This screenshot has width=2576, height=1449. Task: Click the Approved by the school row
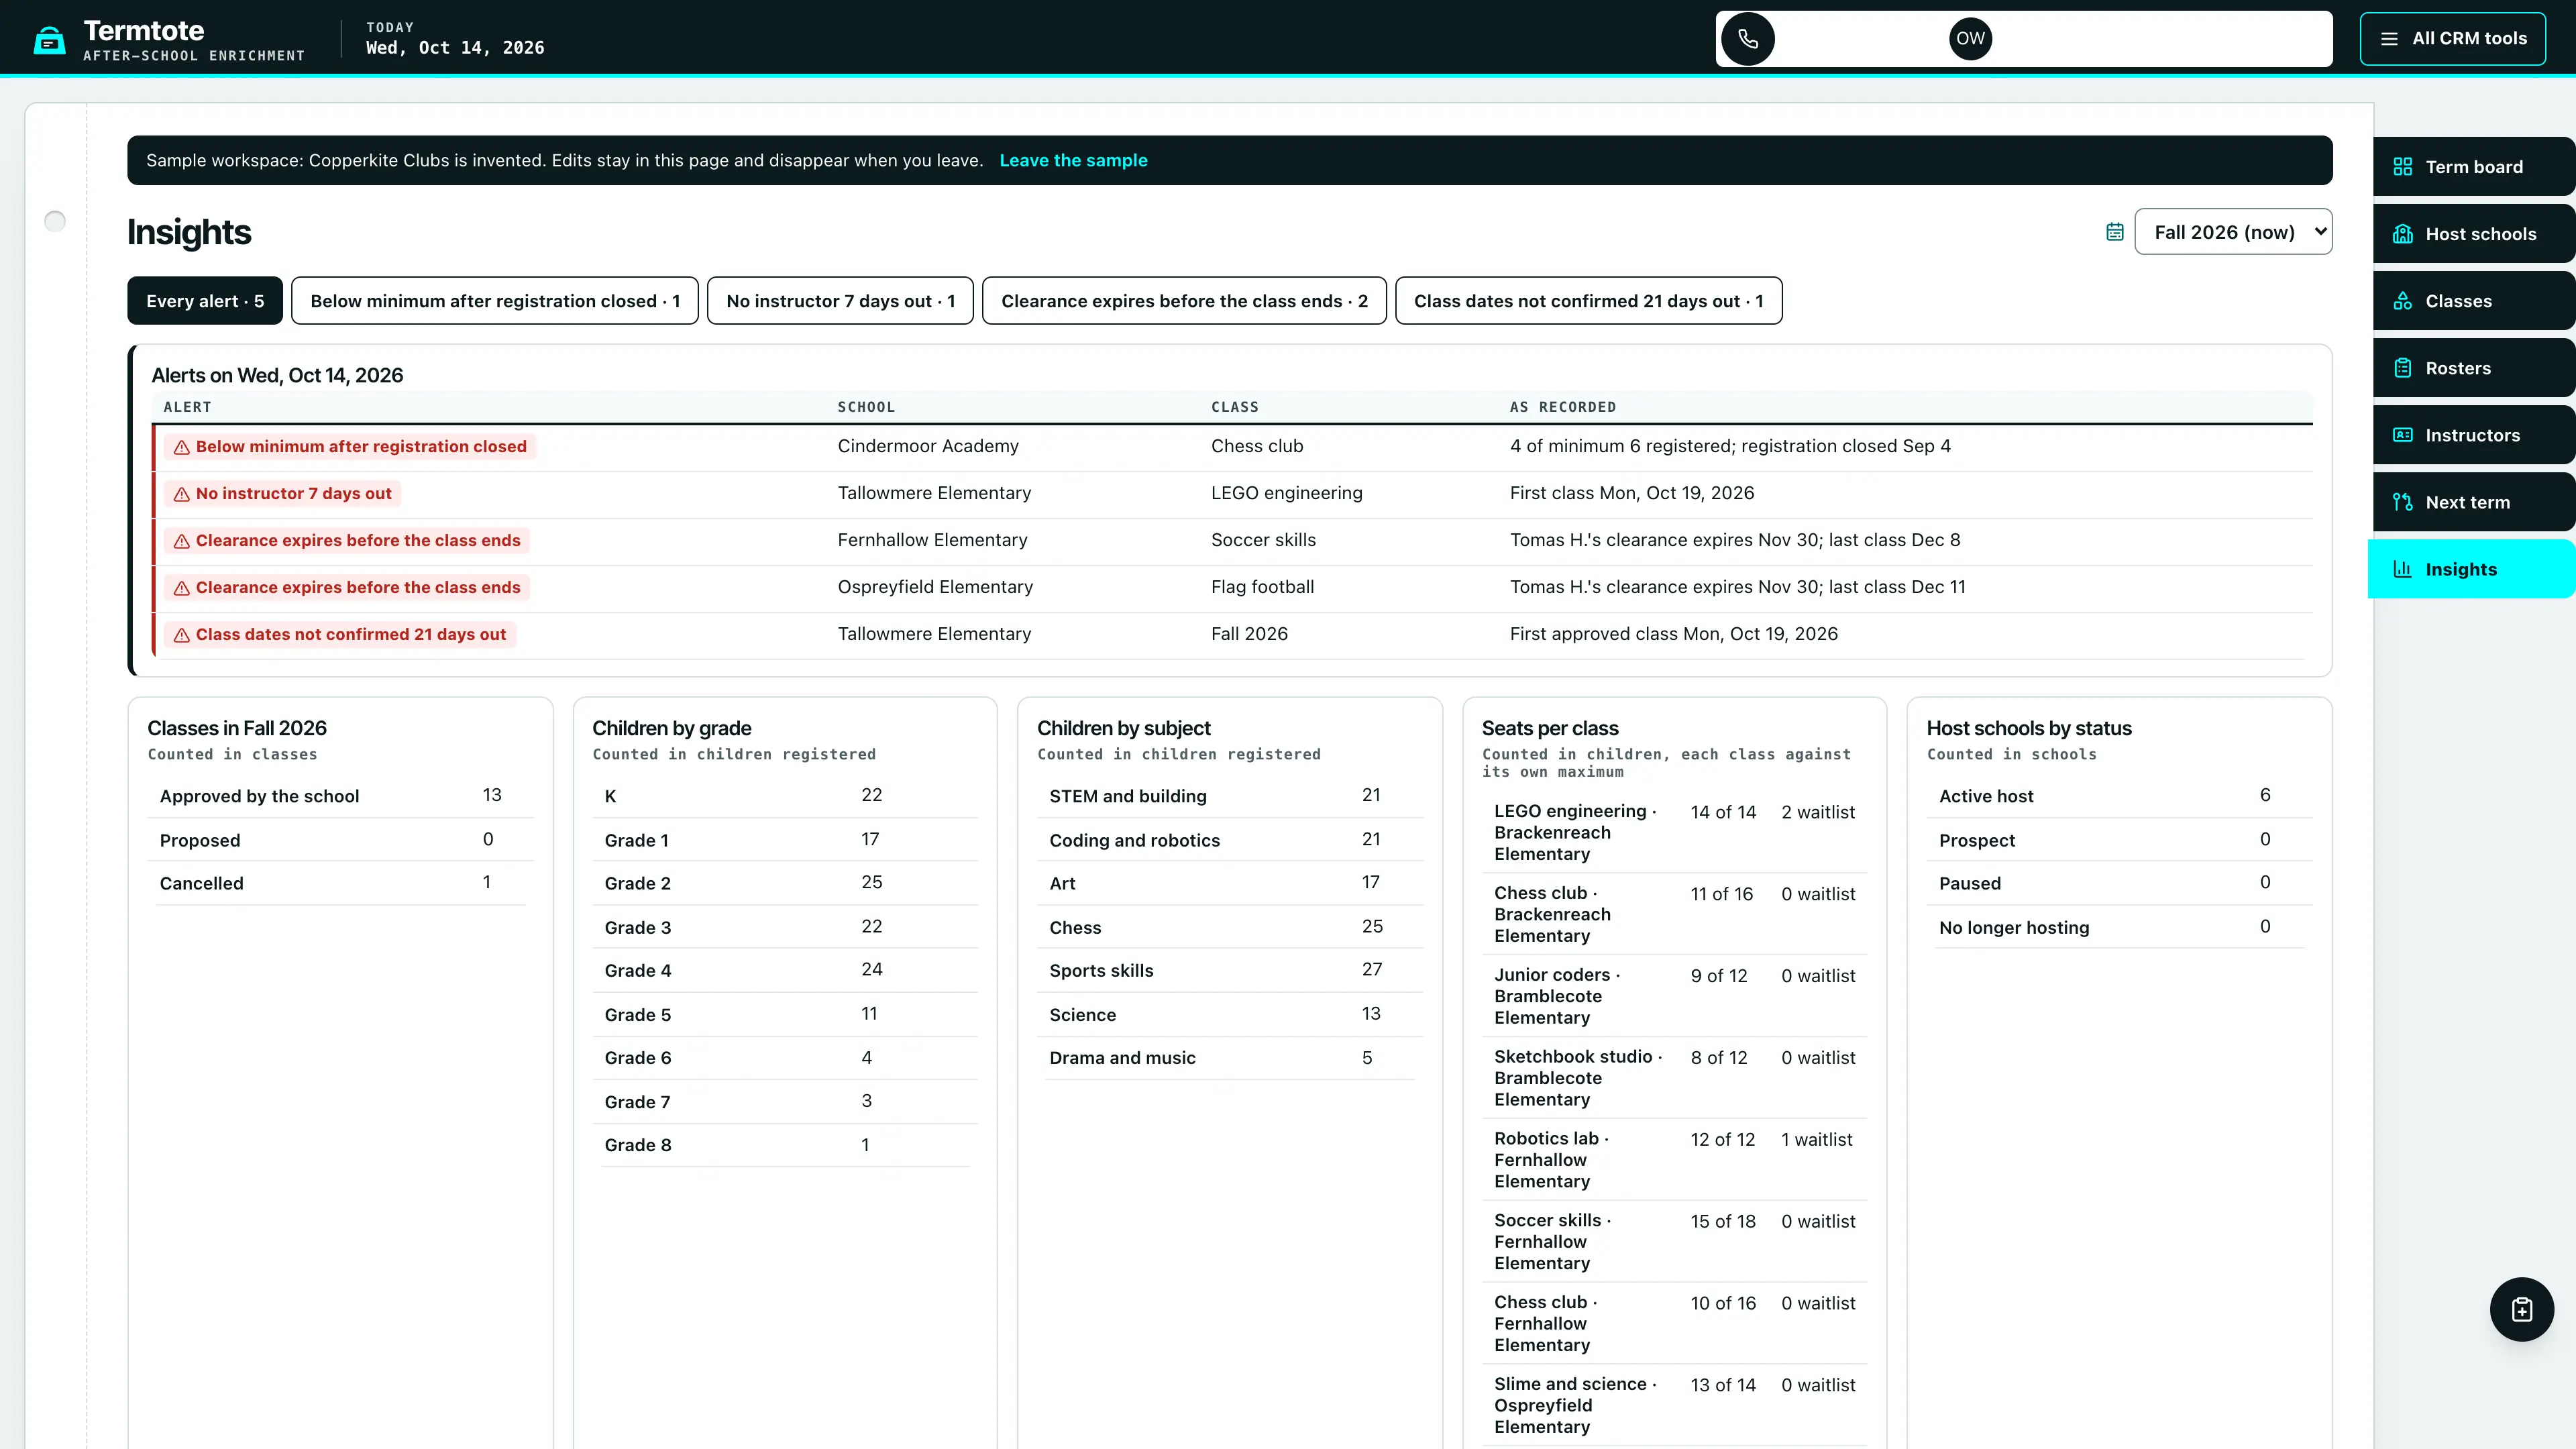(x=340, y=796)
